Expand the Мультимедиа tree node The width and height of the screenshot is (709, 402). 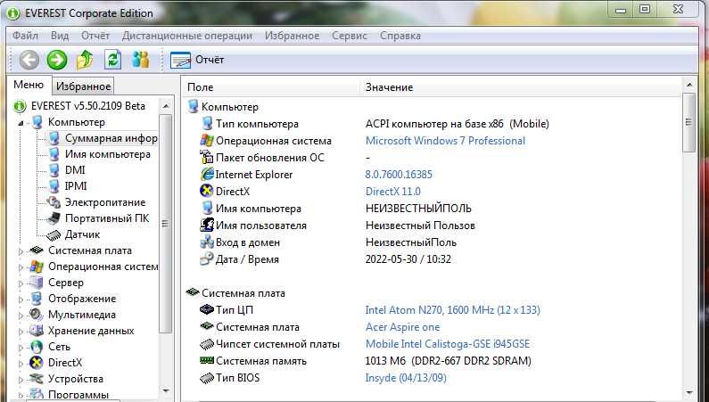[21, 316]
